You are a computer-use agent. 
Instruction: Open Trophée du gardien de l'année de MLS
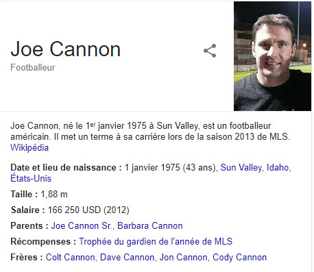156,241
